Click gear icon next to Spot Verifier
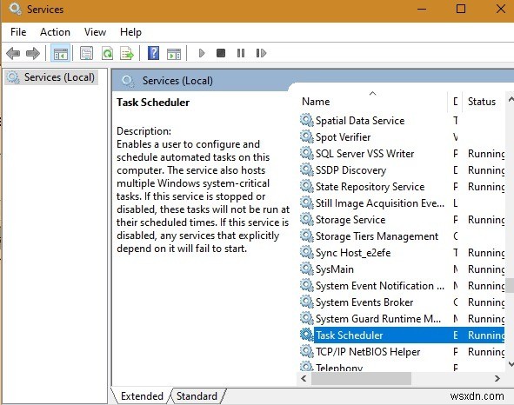514x405 pixels. [307, 136]
